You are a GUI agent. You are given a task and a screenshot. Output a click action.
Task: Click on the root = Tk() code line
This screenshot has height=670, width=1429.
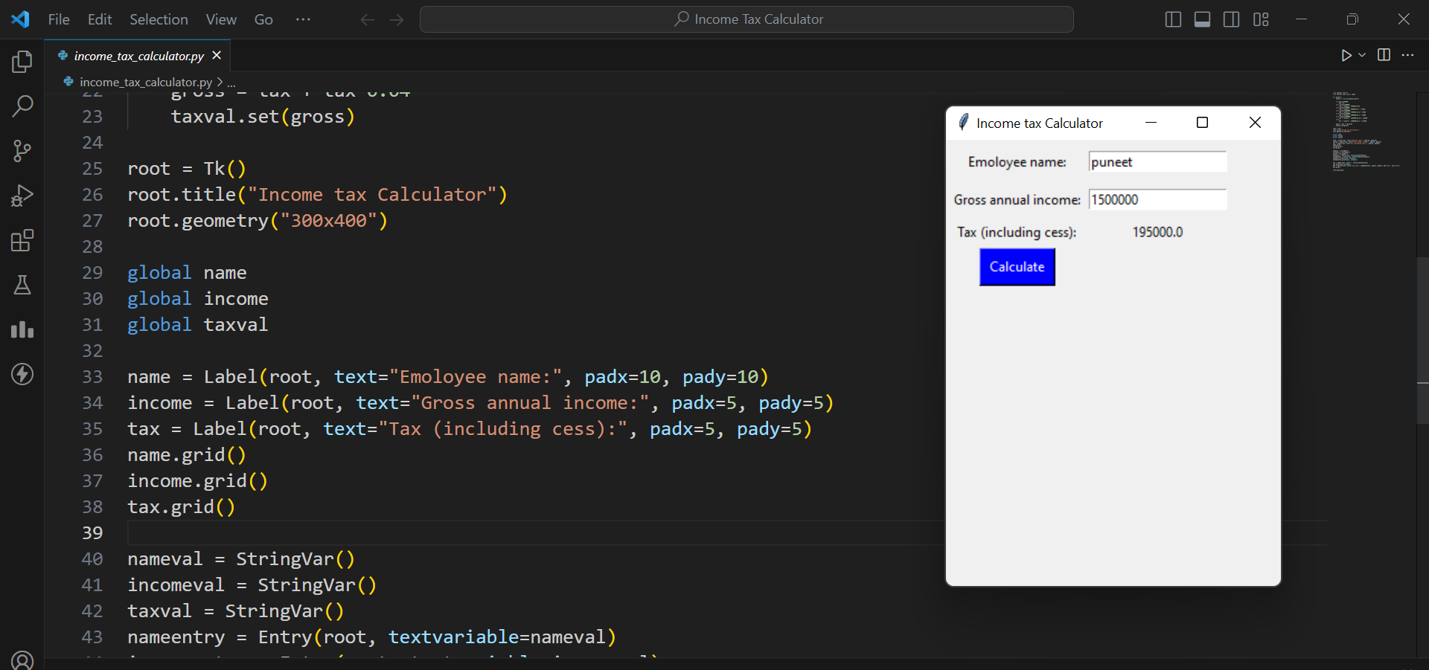pyautogui.click(x=186, y=169)
